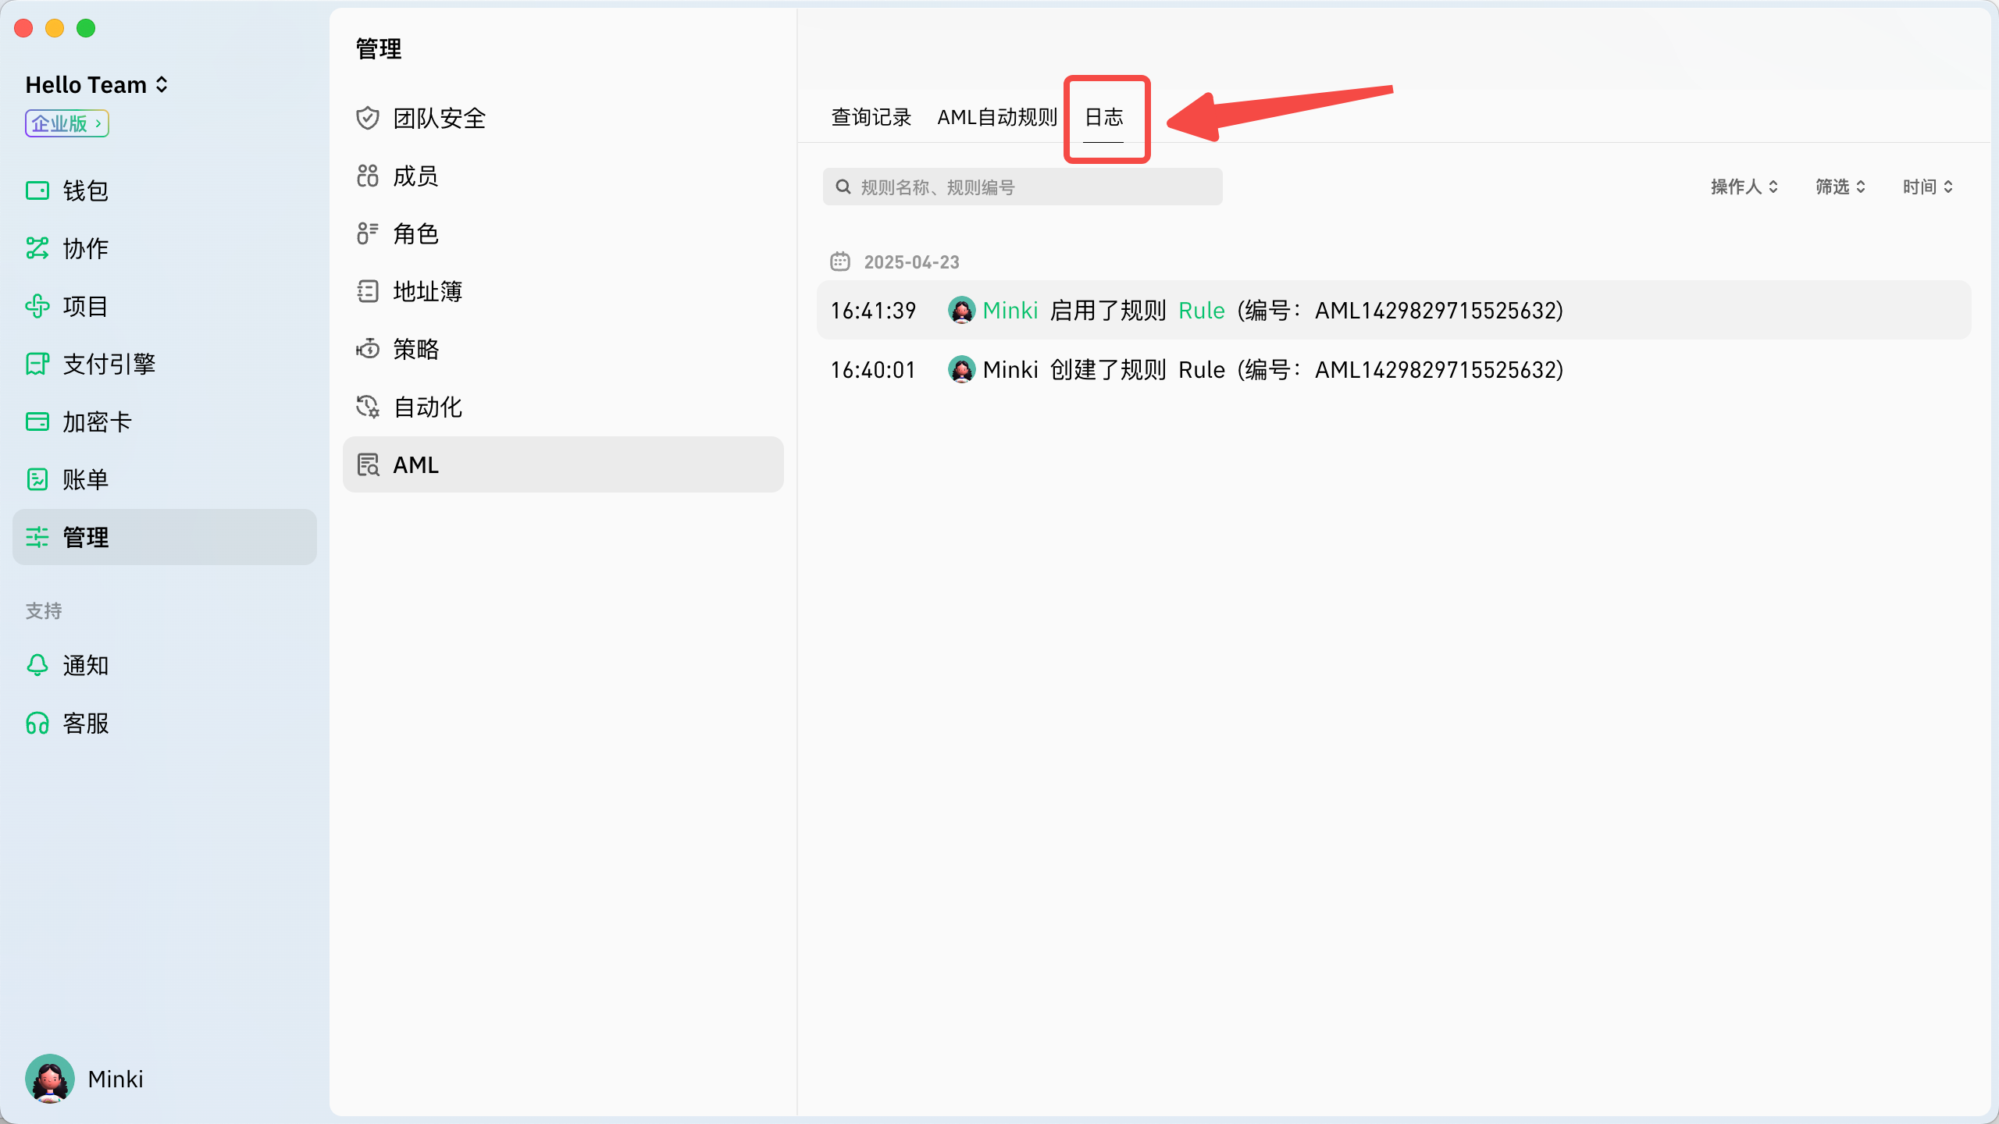Click Minki profile avatar at bottom-left
The height and width of the screenshot is (1124, 1999).
(50, 1079)
